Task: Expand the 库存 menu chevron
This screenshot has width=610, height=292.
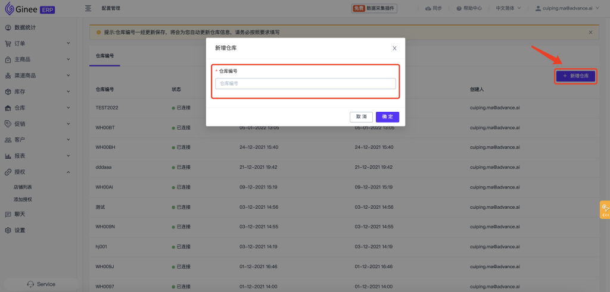Action: tap(68, 91)
